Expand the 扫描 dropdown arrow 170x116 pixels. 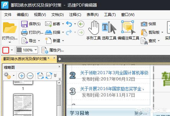click(63, 32)
